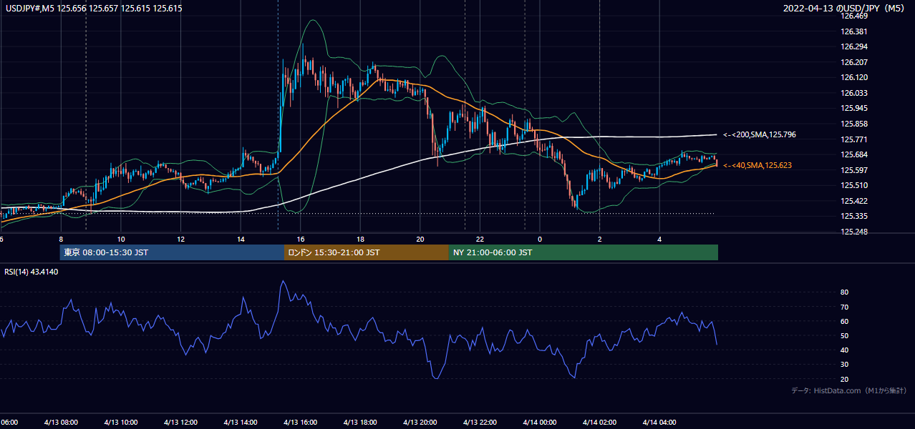Click the RSI level label 50
Screen dimensions: 915x429
click(844, 335)
